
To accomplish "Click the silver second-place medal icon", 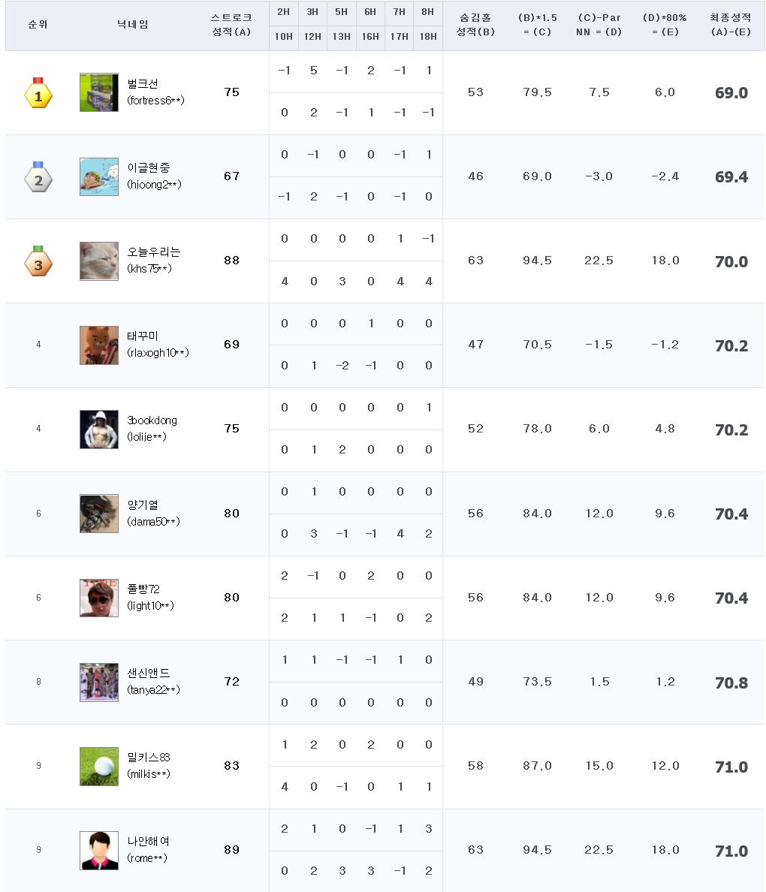I will click(x=38, y=177).
